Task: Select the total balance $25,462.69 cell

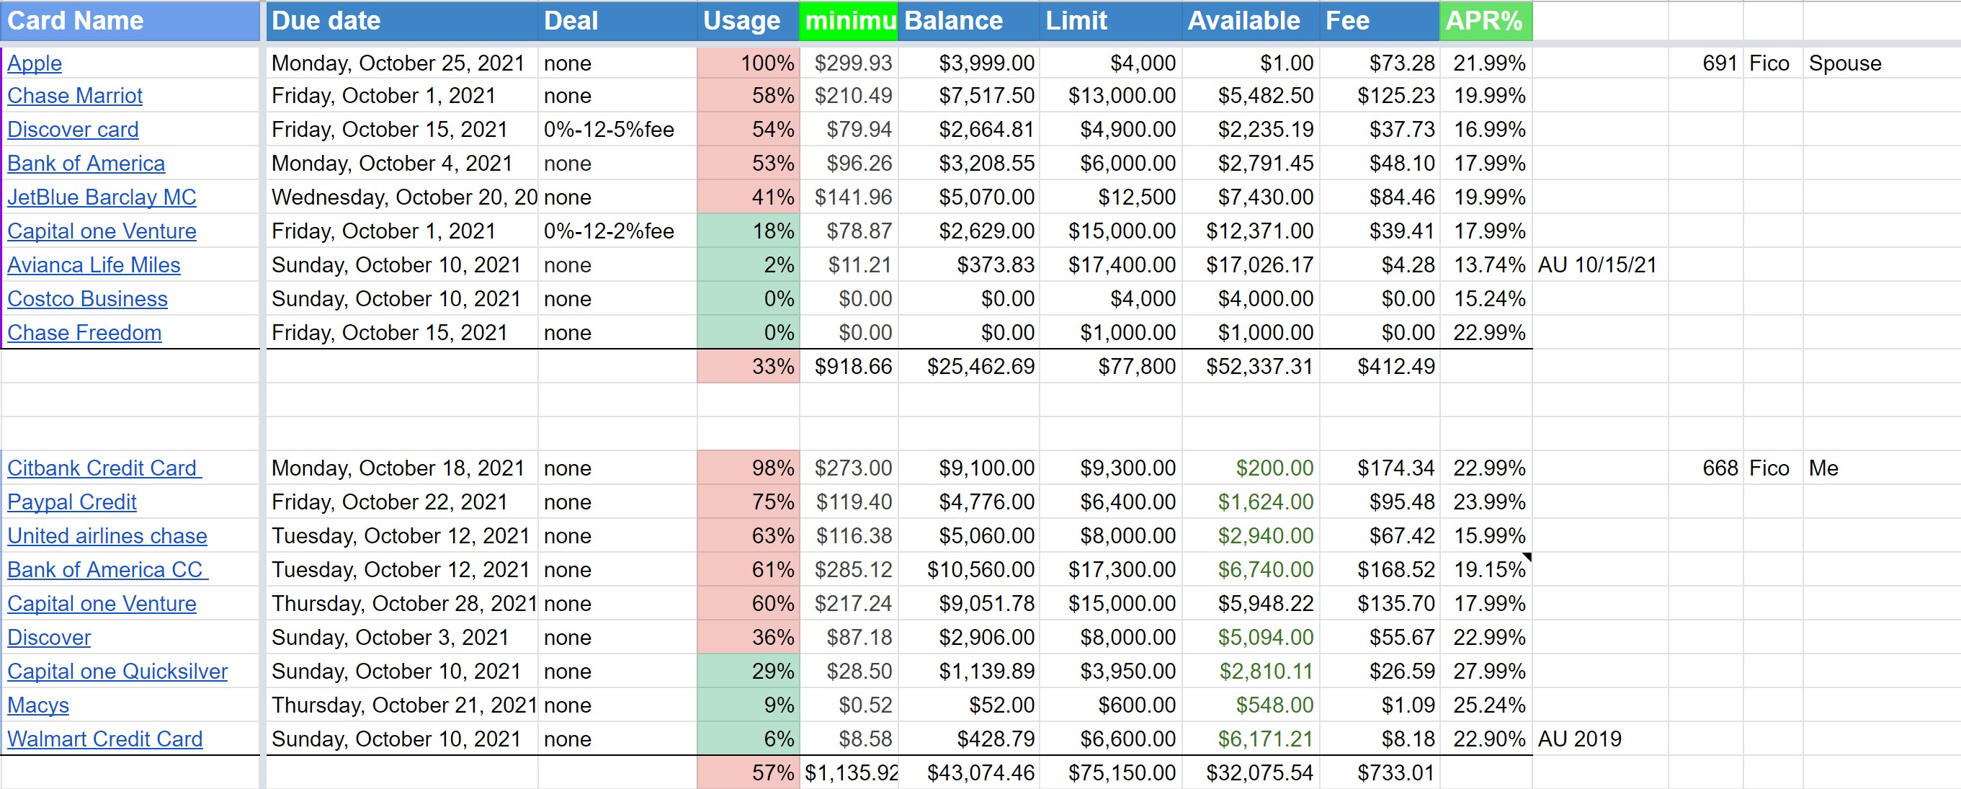Action: [969, 367]
